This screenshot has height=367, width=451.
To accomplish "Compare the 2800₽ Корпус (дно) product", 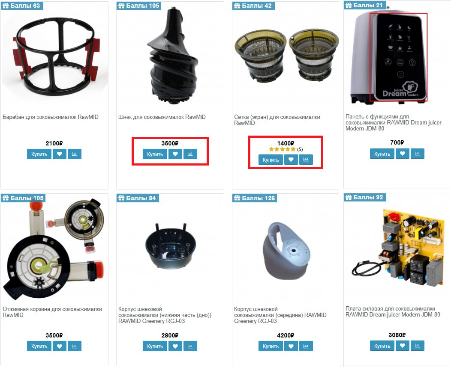I will [190, 346].
